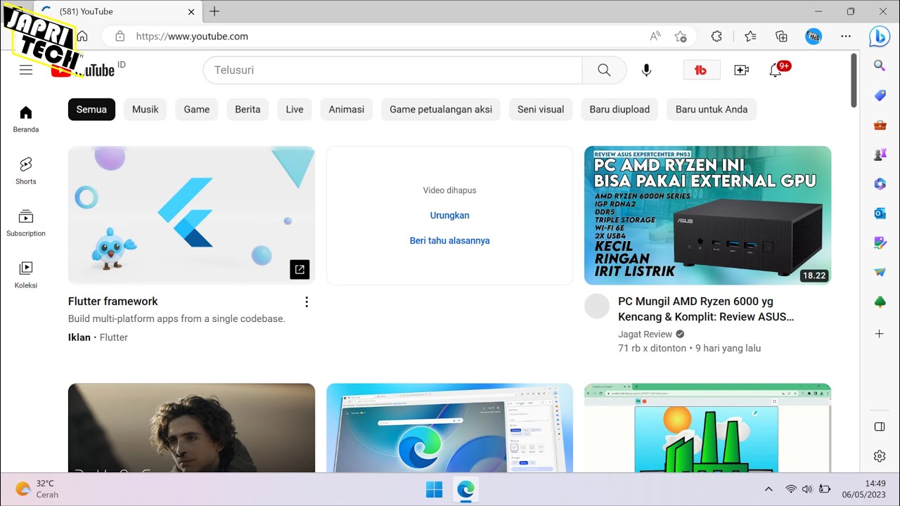Viewport: 900px width, 506px height.
Task: Open the tree icon in Edge sidebar
Action: 880,302
